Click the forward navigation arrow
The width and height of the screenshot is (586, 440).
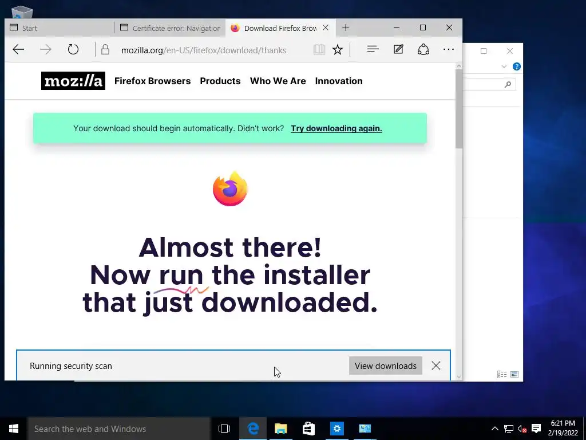pos(46,49)
